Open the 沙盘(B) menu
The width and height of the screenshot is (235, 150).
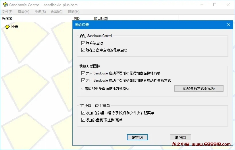(40, 12)
